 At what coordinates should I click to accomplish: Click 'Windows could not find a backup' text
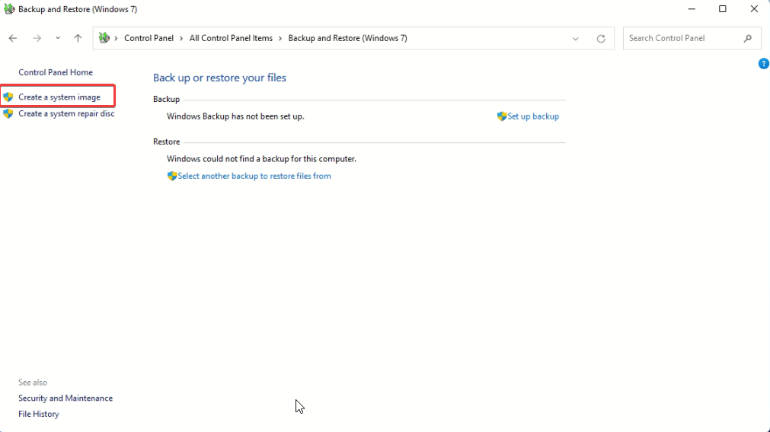click(x=261, y=159)
